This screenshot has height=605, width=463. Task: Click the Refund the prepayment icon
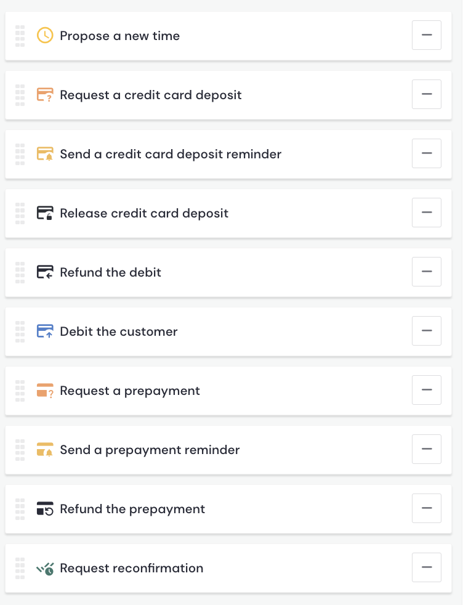pos(45,509)
